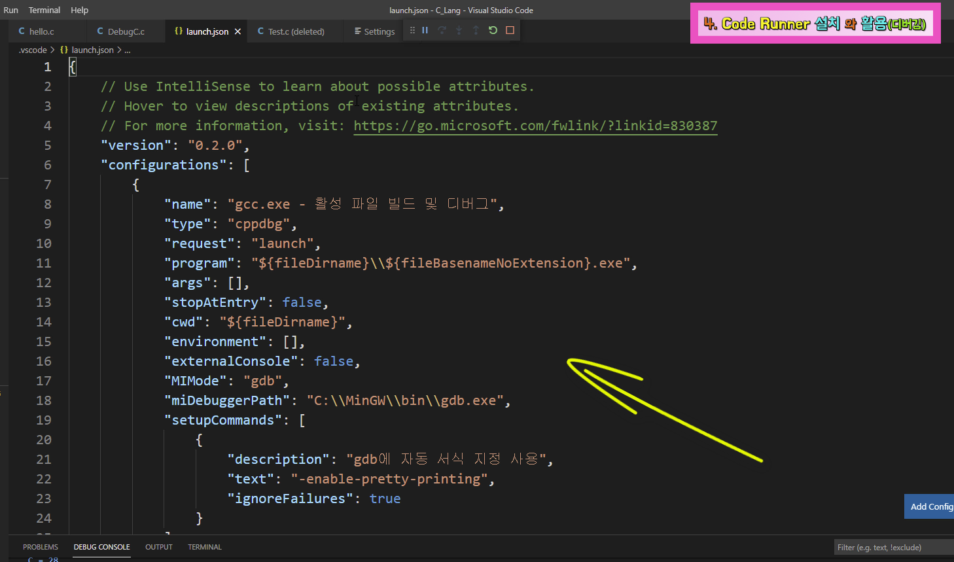Open the Test.c (deleted) tab
The height and width of the screenshot is (562, 954).
(296, 31)
